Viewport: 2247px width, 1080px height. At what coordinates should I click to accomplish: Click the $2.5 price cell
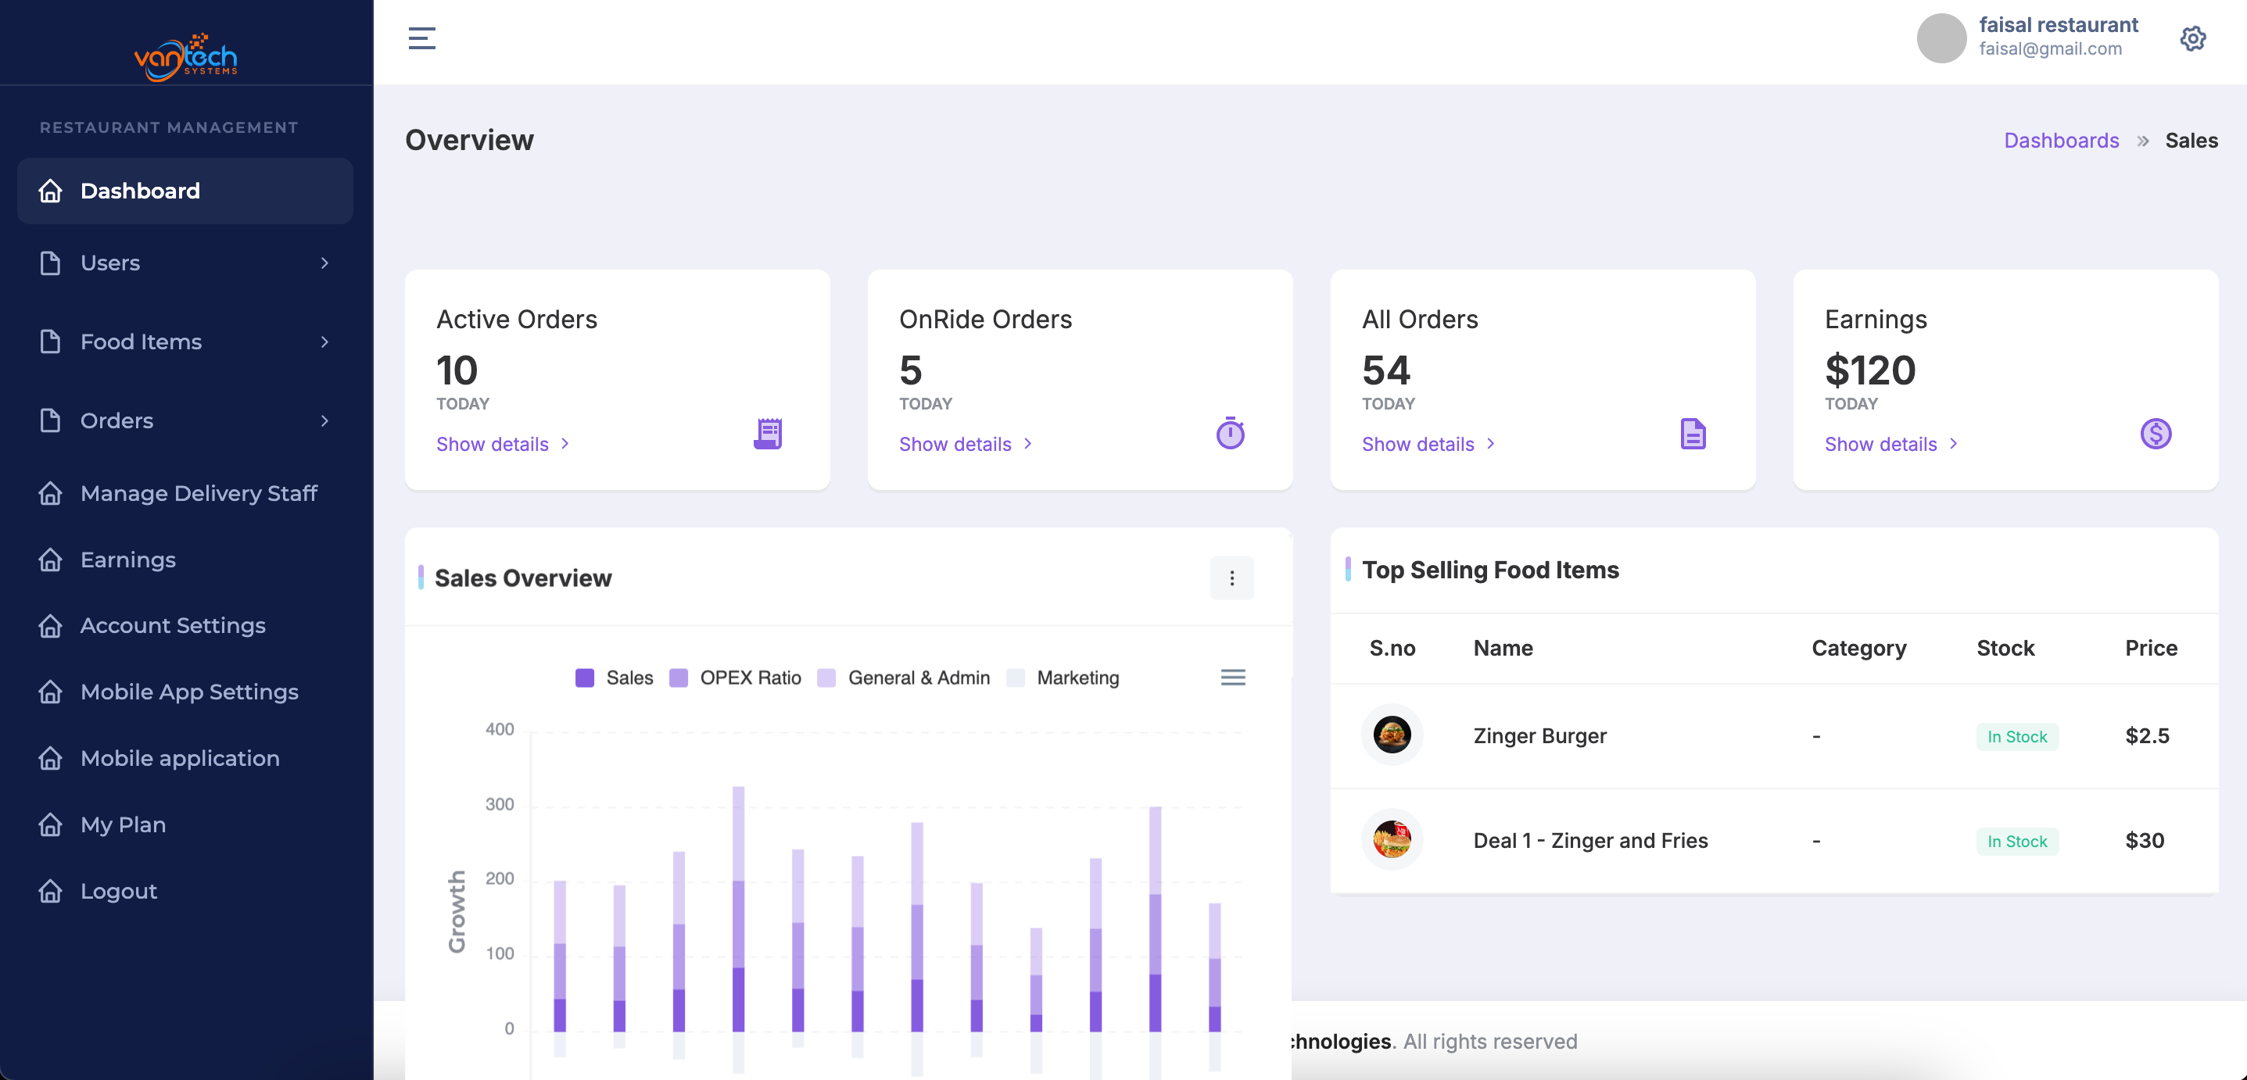click(x=2147, y=735)
